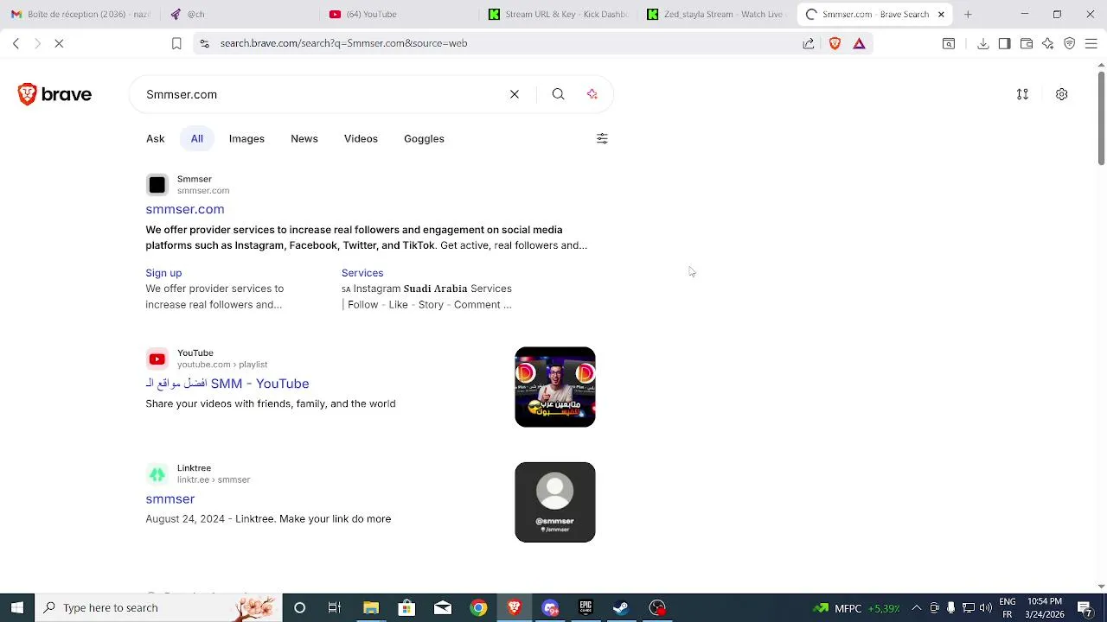Open the Windows Start menu
Image resolution: width=1107 pixels, height=622 pixels.
[x=17, y=607]
